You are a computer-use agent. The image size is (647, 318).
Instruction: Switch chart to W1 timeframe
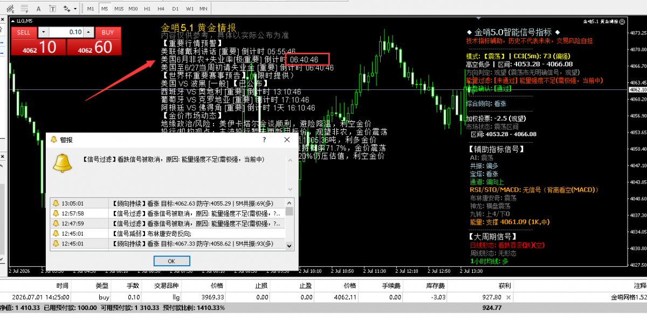(190, 9)
